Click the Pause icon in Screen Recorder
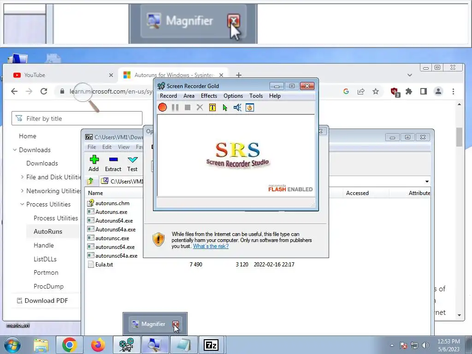 [175, 107]
